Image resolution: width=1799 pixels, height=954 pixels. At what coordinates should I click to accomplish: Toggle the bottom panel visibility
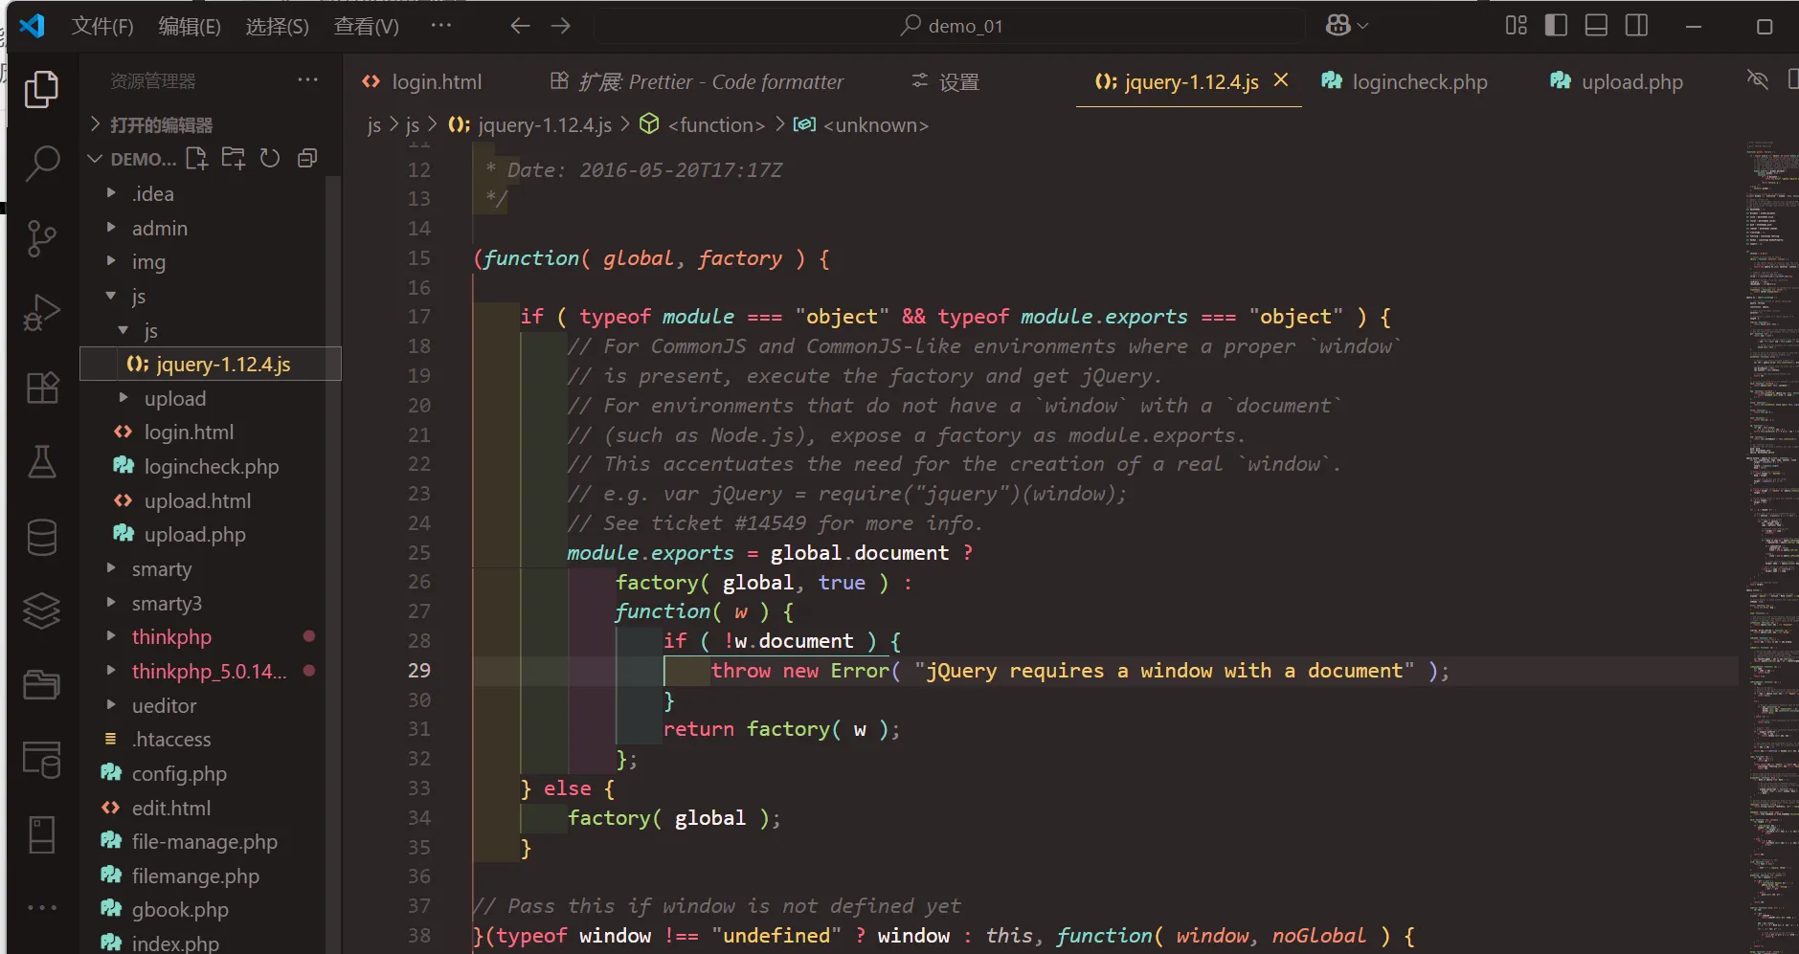click(x=1596, y=26)
